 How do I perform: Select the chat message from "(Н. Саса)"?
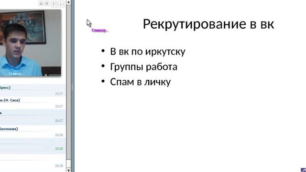point(33,103)
